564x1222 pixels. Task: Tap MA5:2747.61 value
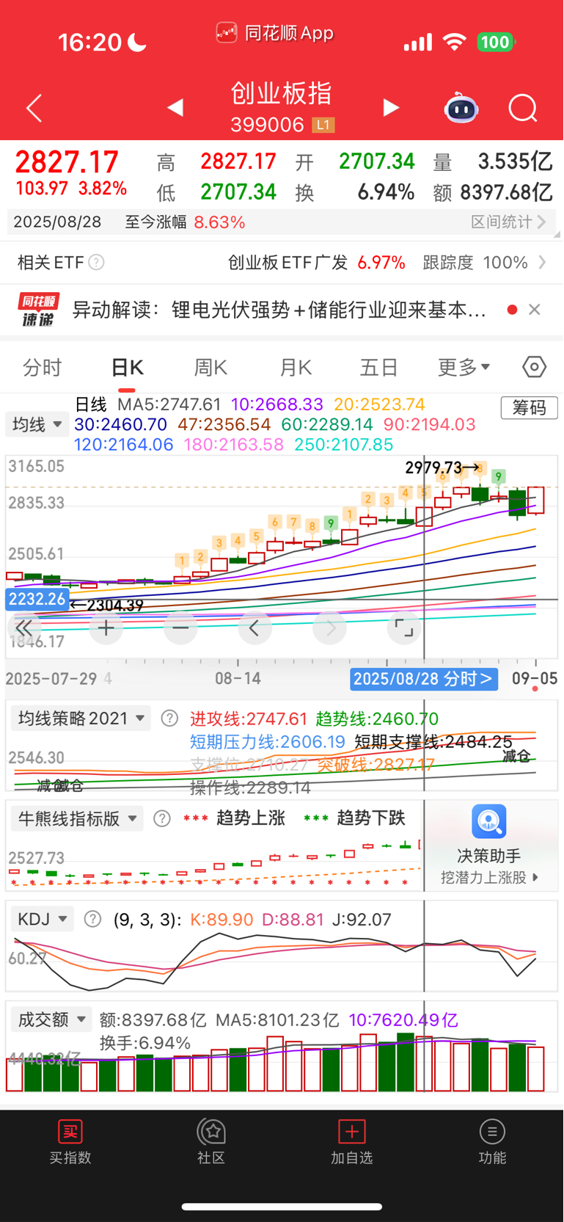pos(169,404)
